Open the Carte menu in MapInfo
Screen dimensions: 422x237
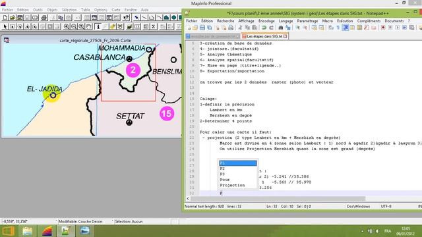[116, 10]
